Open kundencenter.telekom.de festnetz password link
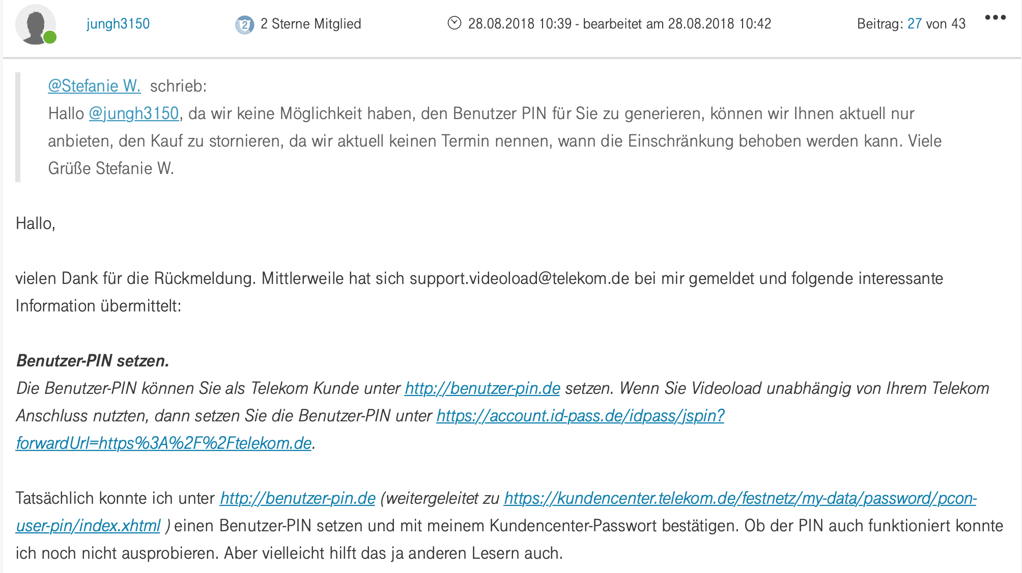The height and width of the screenshot is (573, 1022). pos(740,498)
